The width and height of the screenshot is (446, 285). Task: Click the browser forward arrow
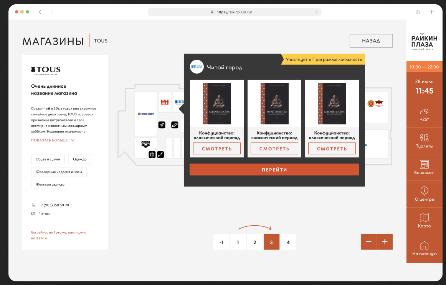51,12
